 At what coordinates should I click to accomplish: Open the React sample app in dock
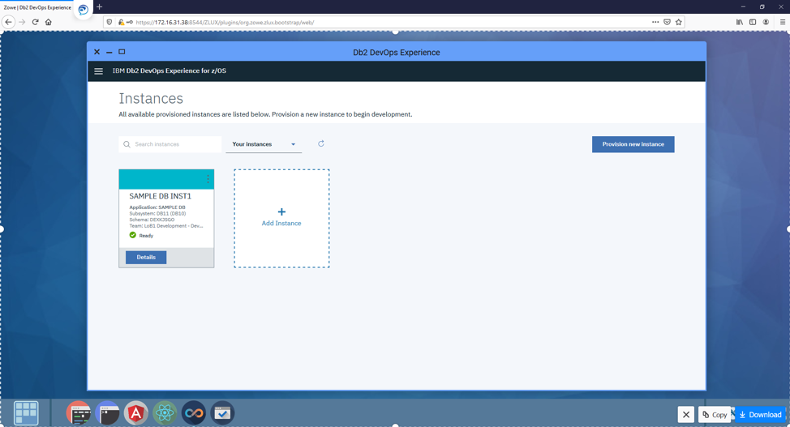(165, 413)
